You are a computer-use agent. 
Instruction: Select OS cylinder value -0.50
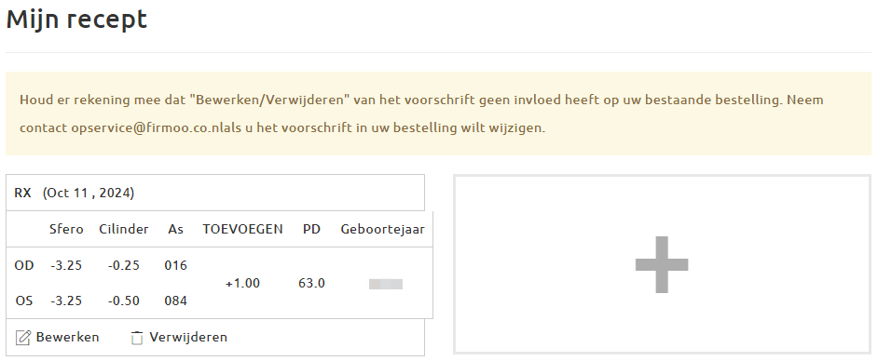pos(124,301)
